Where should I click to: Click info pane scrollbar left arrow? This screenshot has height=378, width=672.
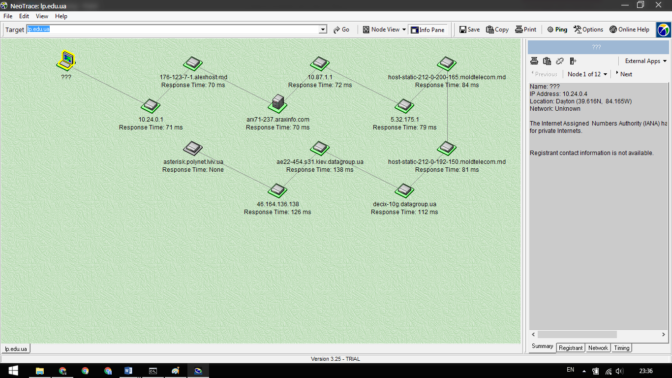(x=534, y=335)
